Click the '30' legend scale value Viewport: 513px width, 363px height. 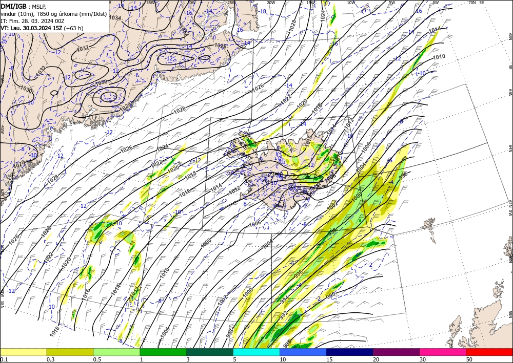(423, 359)
